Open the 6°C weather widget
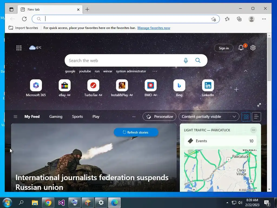This screenshot has height=208, width=277. [35, 48]
